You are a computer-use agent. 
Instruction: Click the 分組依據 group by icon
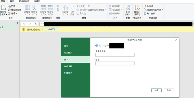(72, 8)
